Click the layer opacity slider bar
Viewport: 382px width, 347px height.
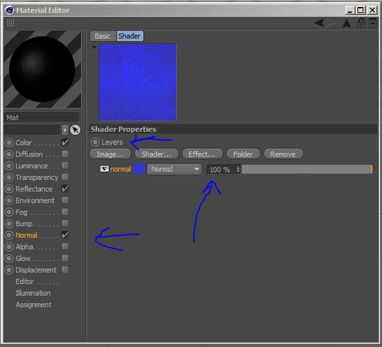[x=307, y=169]
